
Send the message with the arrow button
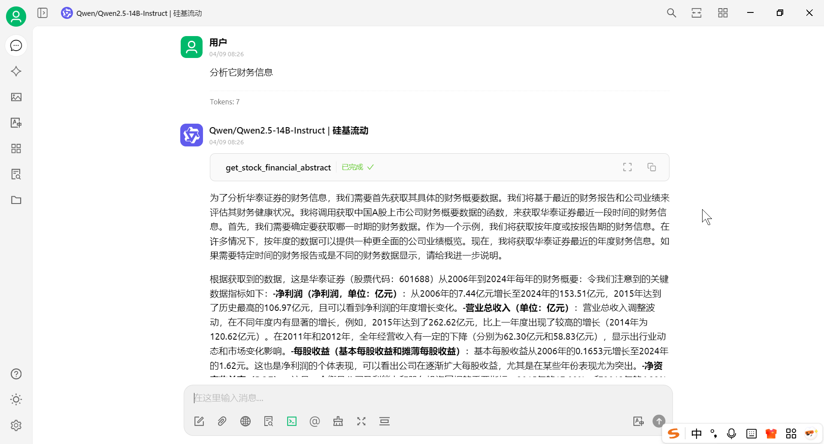click(659, 421)
